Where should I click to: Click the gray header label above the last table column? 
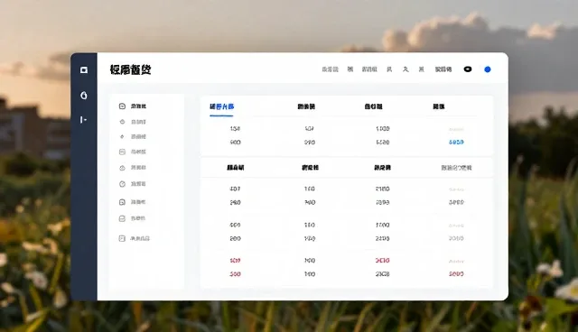click(x=456, y=168)
